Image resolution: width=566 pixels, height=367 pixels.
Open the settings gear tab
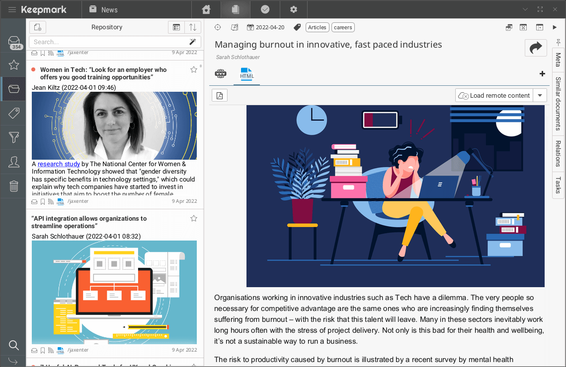(x=294, y=9)
